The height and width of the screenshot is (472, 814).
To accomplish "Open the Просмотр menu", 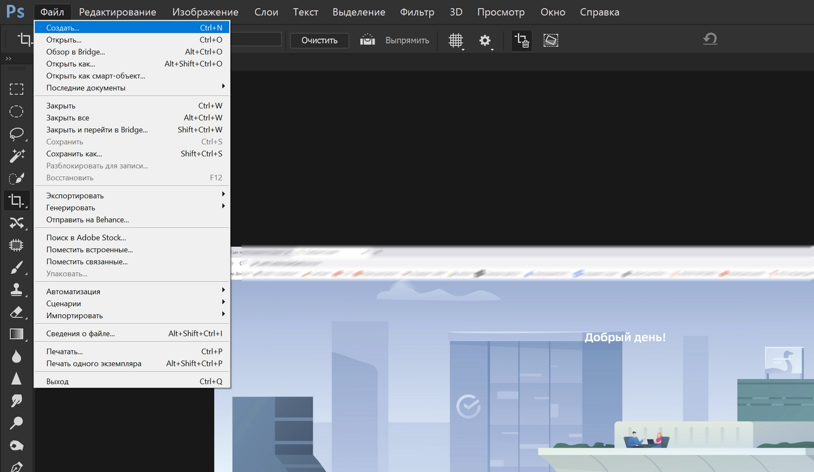I will [x=501, y=12].
